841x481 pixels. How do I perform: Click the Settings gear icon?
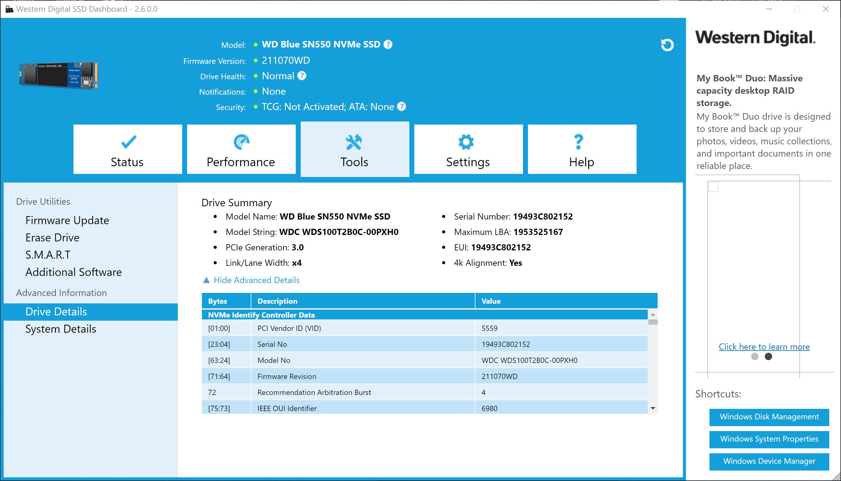pos(466,142)
